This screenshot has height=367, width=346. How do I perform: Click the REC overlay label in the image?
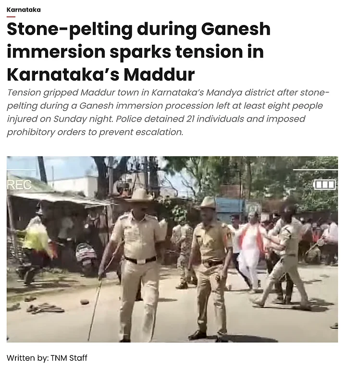click(19, 185)
